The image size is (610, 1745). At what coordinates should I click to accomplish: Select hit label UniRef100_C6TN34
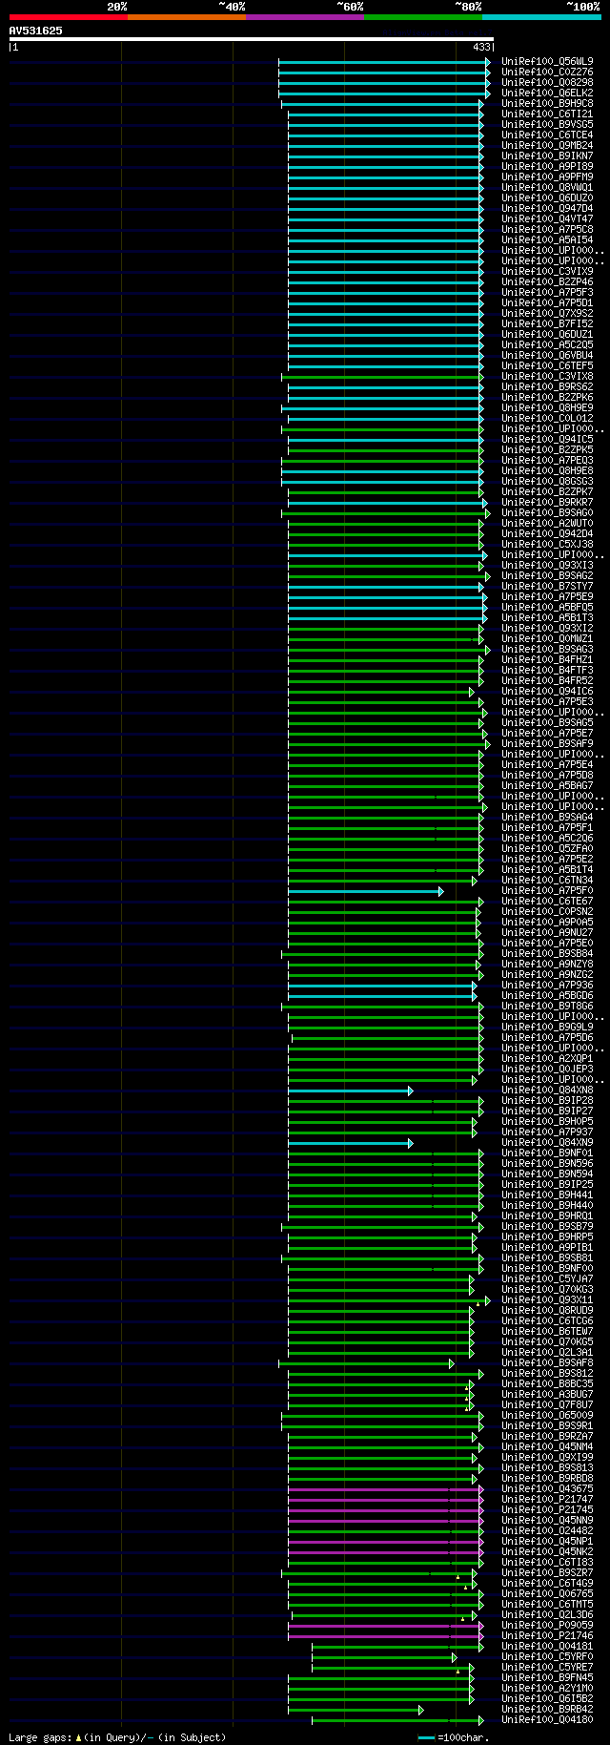tap(547, 881)
